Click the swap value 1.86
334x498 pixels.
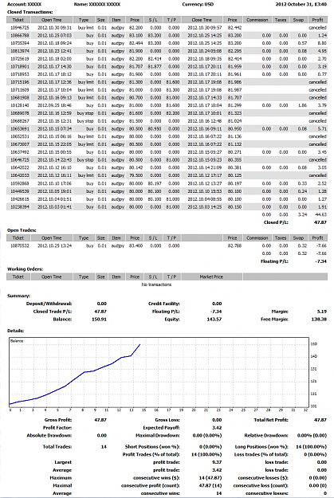303,105
